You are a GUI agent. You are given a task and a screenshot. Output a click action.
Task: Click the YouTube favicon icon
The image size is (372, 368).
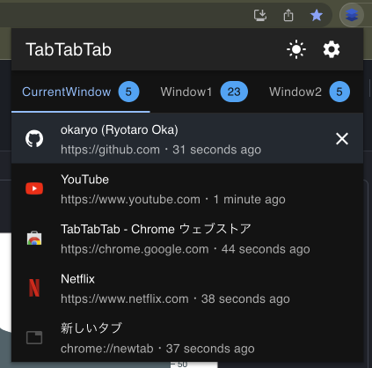click(34, 188)
